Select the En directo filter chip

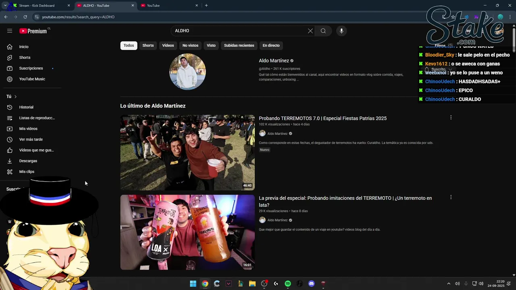[x=271, y=46]
